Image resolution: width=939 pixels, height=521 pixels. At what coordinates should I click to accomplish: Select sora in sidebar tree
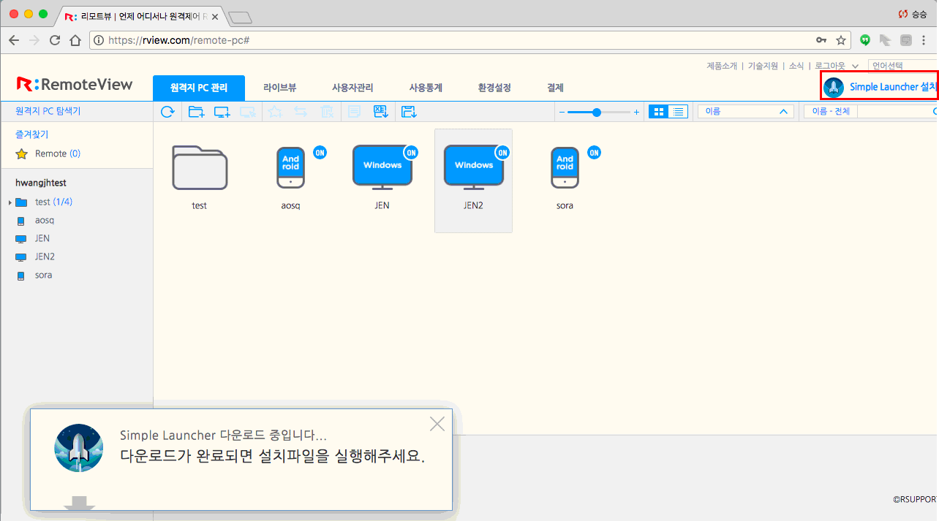point(43,275)
